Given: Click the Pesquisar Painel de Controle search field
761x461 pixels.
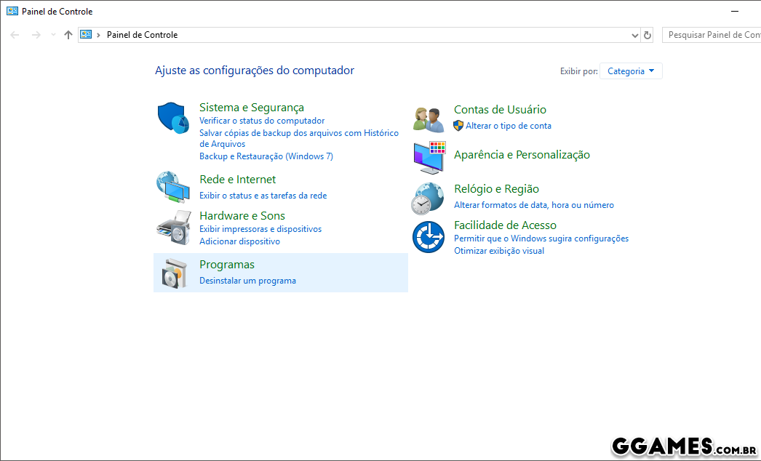Looking at the screenshot, I should coord(713,35).
